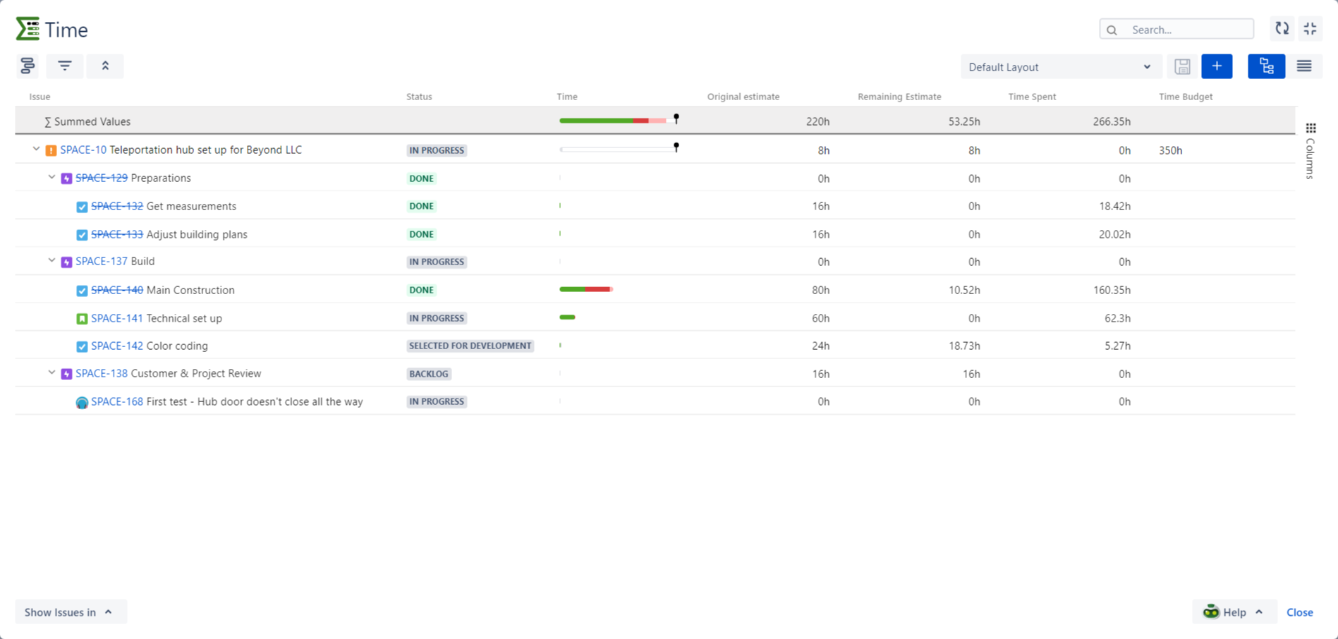Create a new layout using the plus icon
The width and height of the screenshot is (1338, 639).
1217,66
